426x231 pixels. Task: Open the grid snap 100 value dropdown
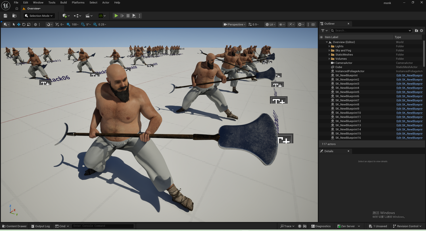[75, 24]
